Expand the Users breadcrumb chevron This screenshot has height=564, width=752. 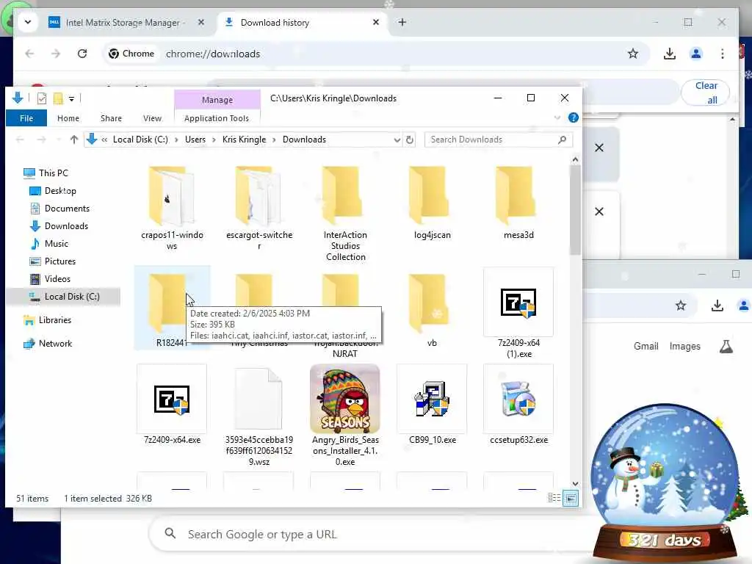(x=214, y=140)
